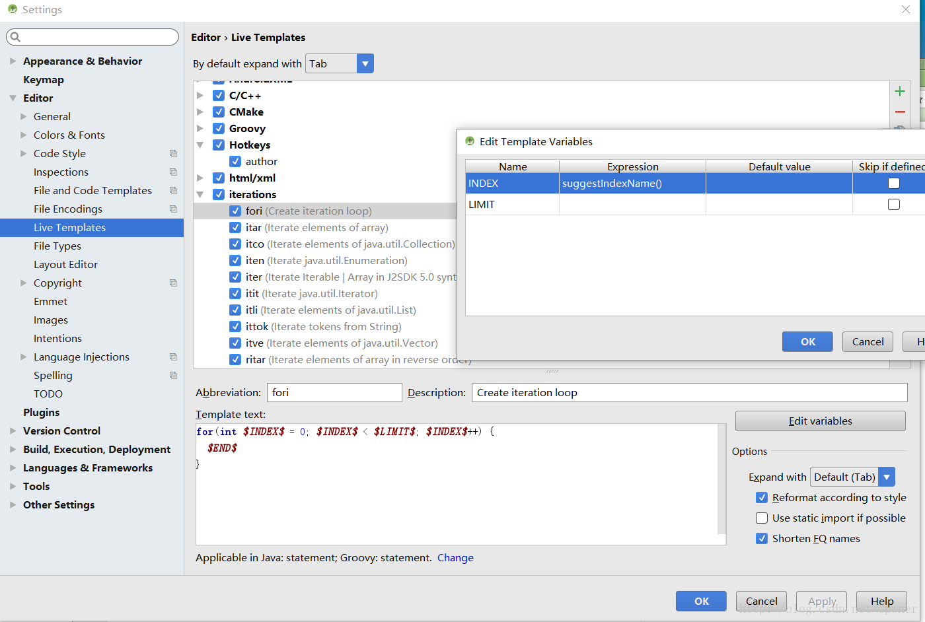The image size is (925, 622).
Task: Click Cancel at bottom of Settings
Action: [761, 601]
